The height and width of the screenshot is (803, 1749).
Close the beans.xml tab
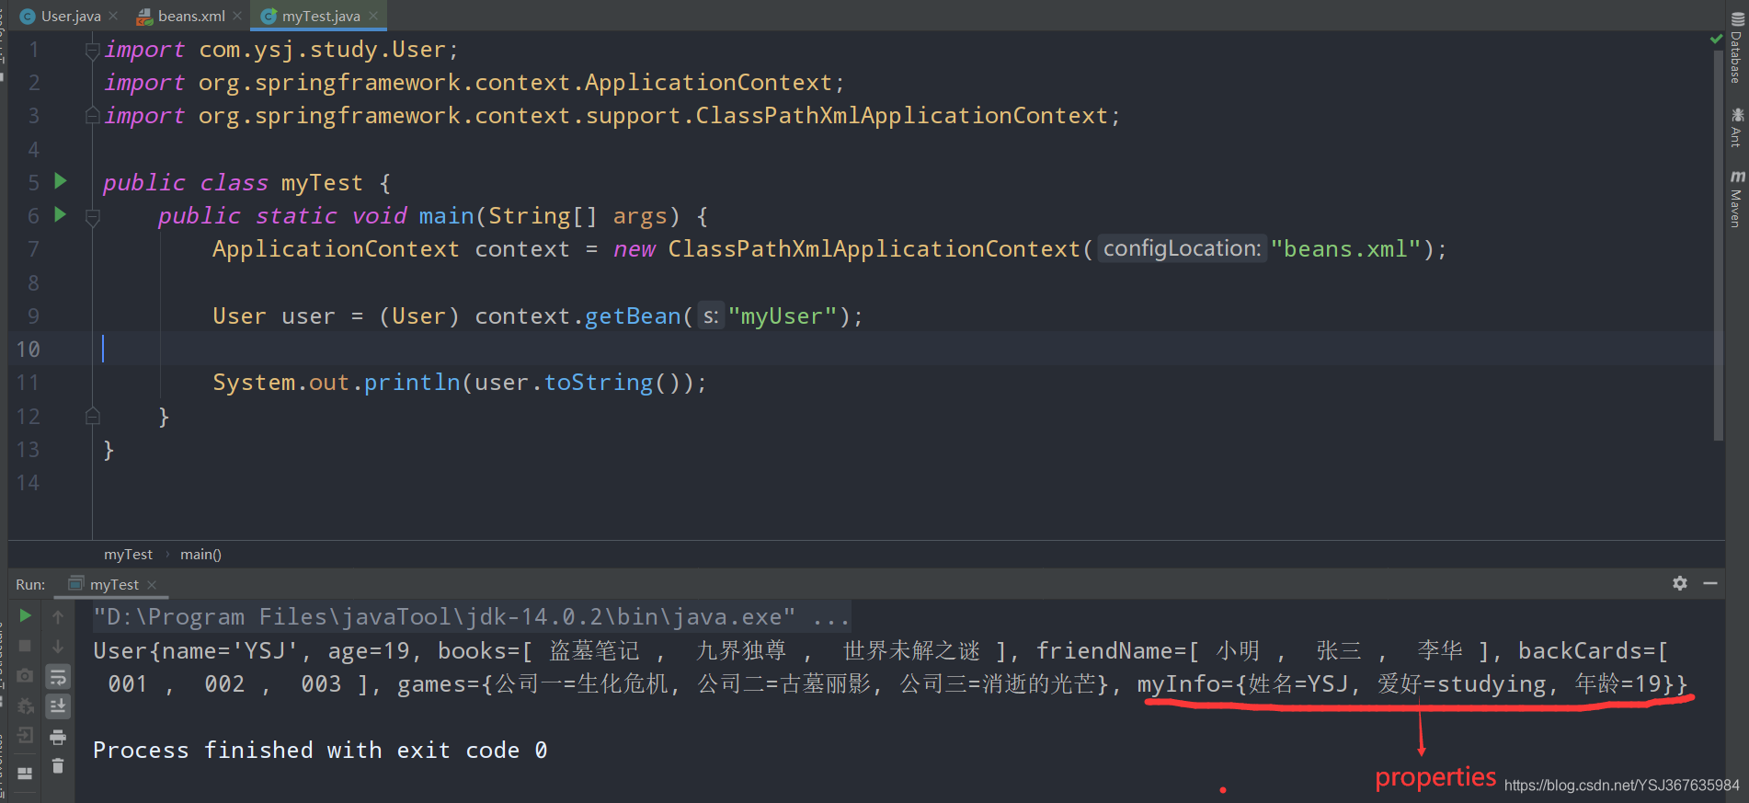(237, 16)
